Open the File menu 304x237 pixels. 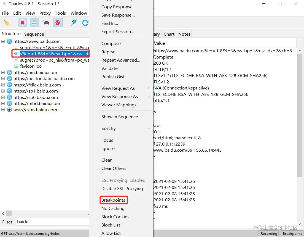tap(6, 13)
